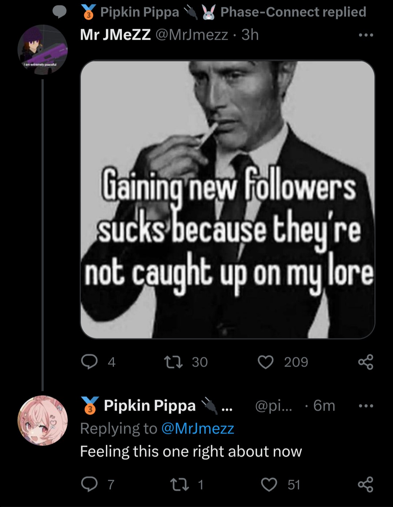Click the speech bubble replied icon
The width and height of the screenshot is (393, 507).
tap(60, 13)
